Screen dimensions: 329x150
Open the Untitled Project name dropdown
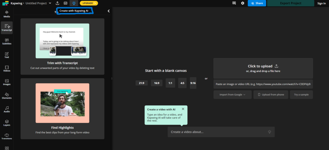pos(38,3)
